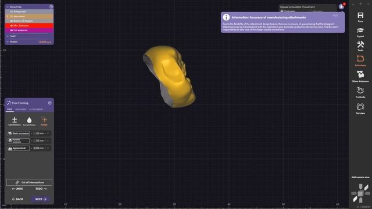The image size is (372, 209).
Task: Click the Approximal adapt button
Action: [18, 149]
